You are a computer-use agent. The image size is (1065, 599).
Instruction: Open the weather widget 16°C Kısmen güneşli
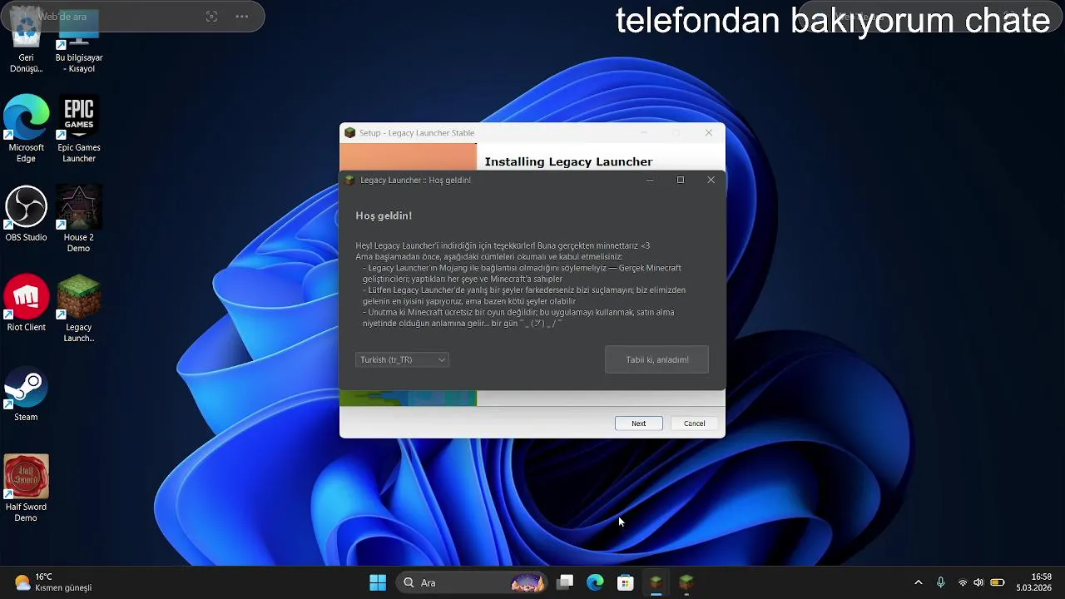[53, 582]
